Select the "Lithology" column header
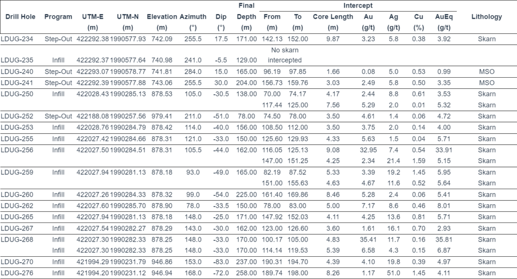Screen dimensions: 517x279 (486, 17)
